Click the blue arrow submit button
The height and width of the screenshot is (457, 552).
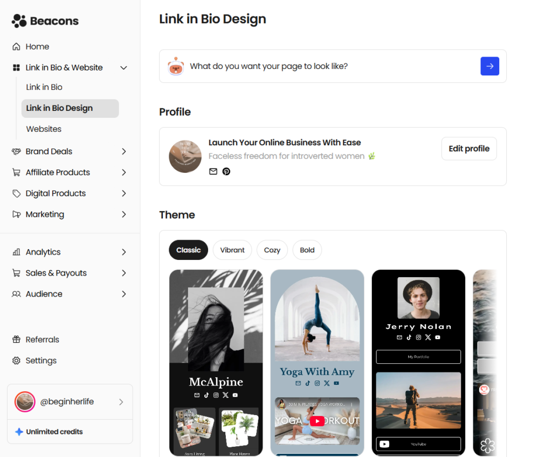pyautogui.click(x=489, y=66)
